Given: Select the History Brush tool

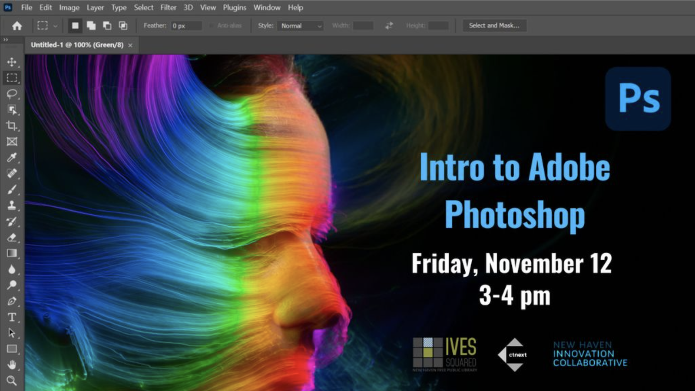Looking at the screenshot, I should pos(12,221).
